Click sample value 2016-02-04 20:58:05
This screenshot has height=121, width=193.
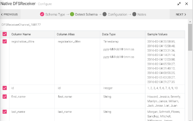click(x=161, y=42)
